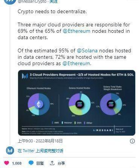Click the small Messari avatar beside read conversation
The height and width of the screenshot is (168, 139).
click(x=10, y=150)
